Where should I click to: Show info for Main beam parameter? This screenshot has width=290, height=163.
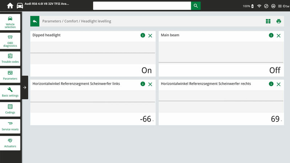(x=271, y=35)
